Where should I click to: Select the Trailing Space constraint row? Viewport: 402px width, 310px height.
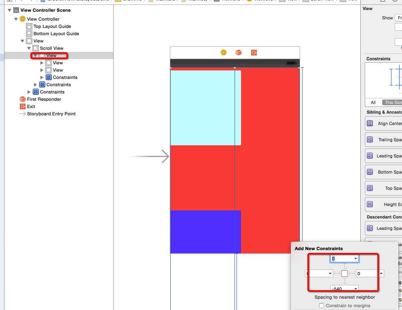tap(383, 140)
